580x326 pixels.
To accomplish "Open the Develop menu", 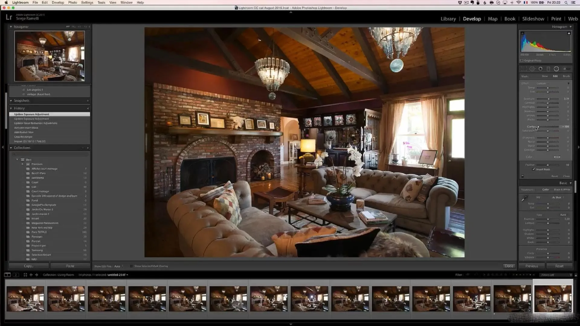I will click(x=58, y=3).
